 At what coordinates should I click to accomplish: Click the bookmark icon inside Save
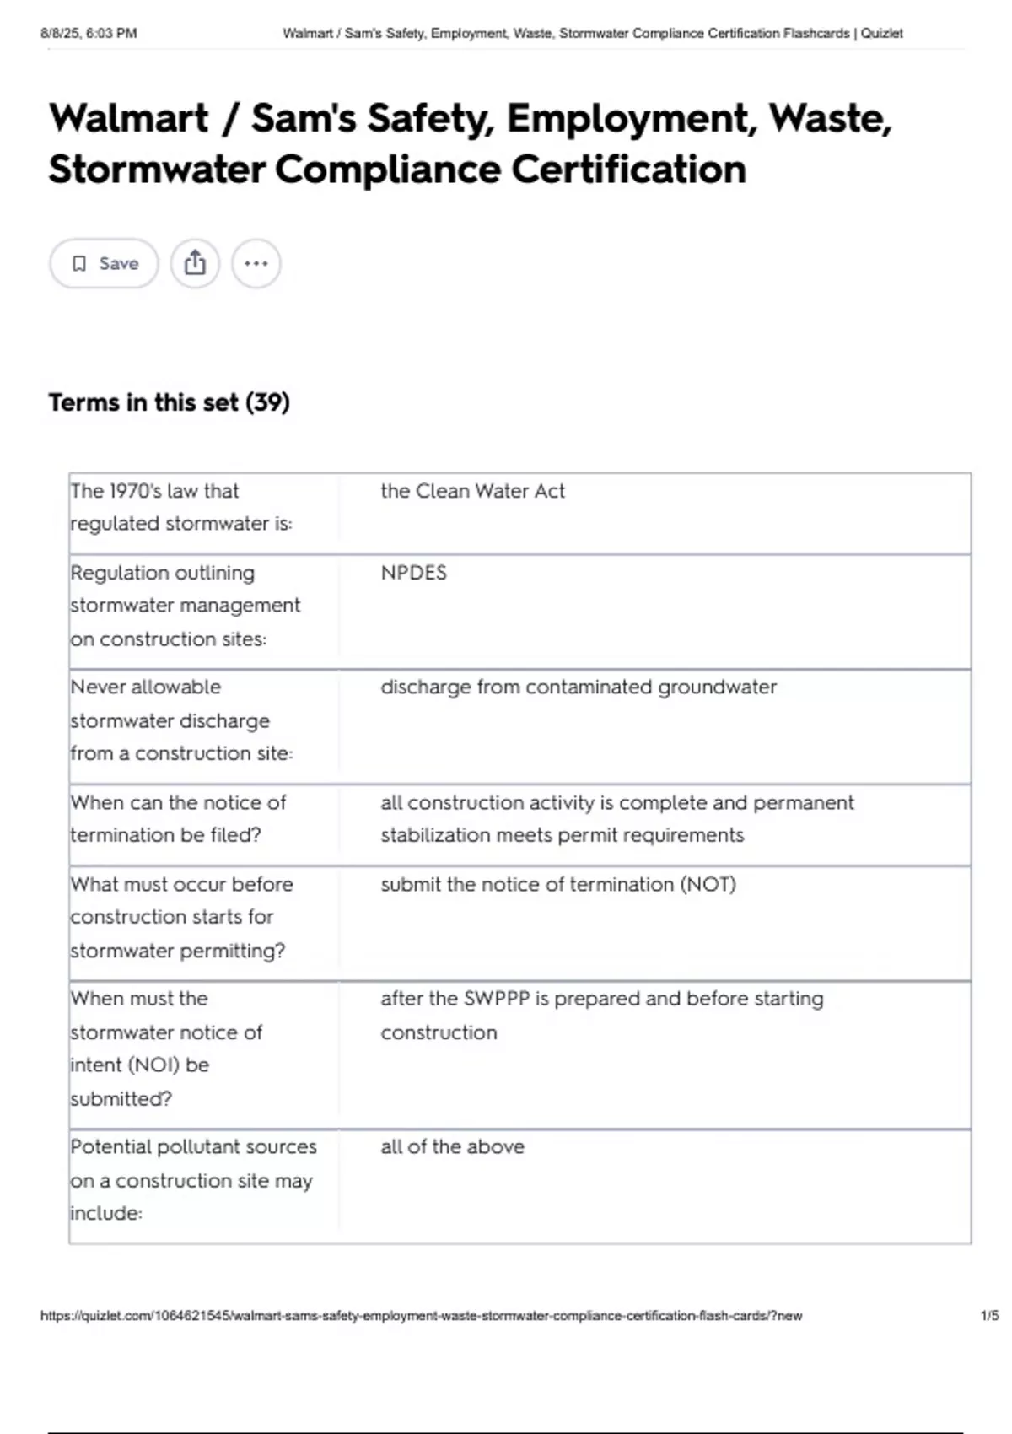[x=79, y=264]
